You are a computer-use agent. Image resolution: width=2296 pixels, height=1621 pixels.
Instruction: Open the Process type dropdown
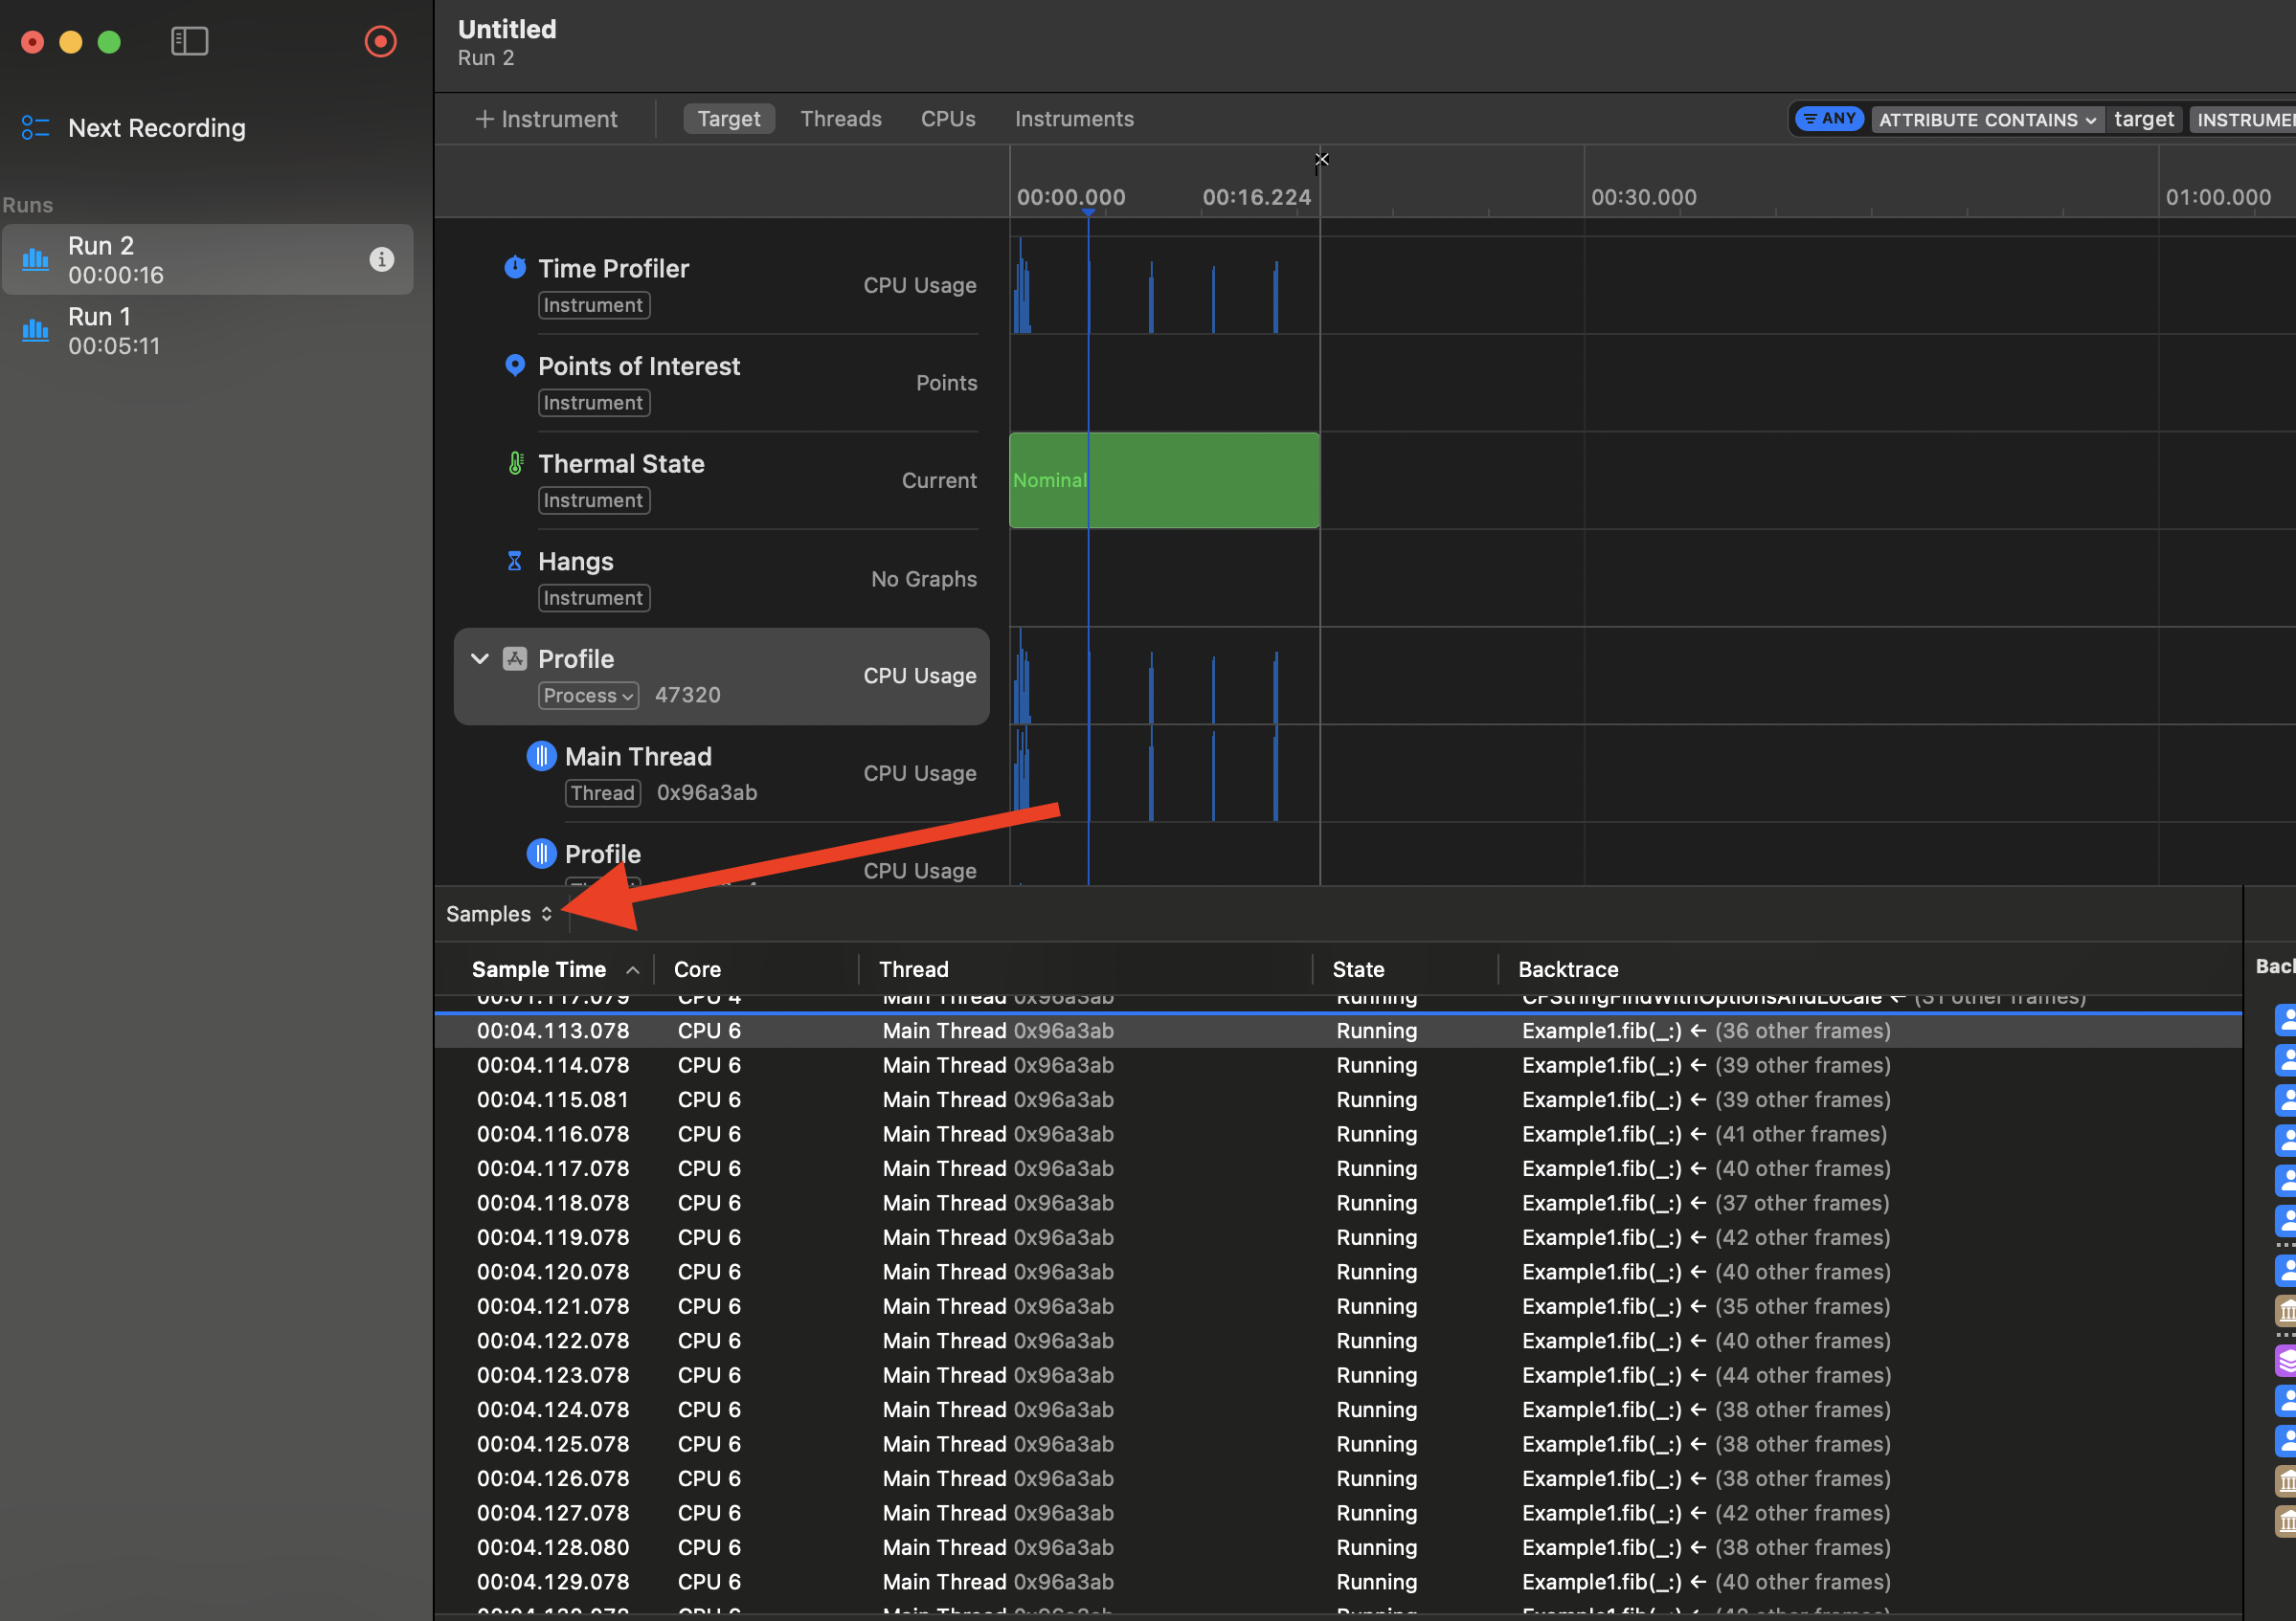(x=588, y=696)
